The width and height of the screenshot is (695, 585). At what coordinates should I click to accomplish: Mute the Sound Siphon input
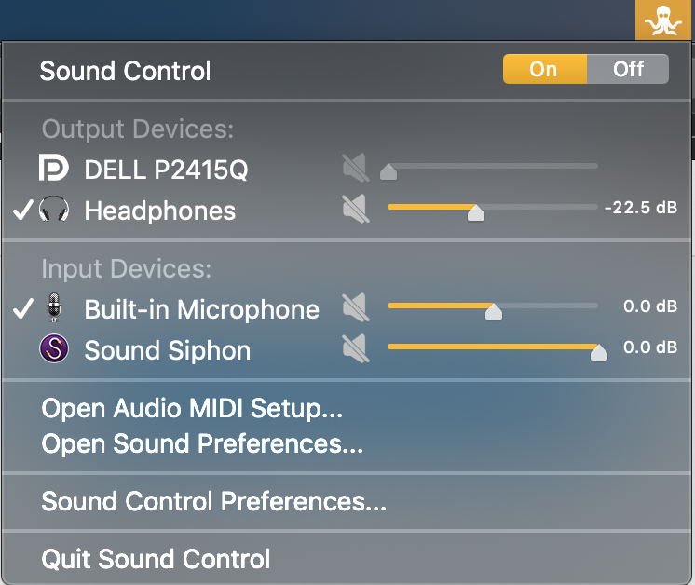pyautogui.click(x=355, y=349)
